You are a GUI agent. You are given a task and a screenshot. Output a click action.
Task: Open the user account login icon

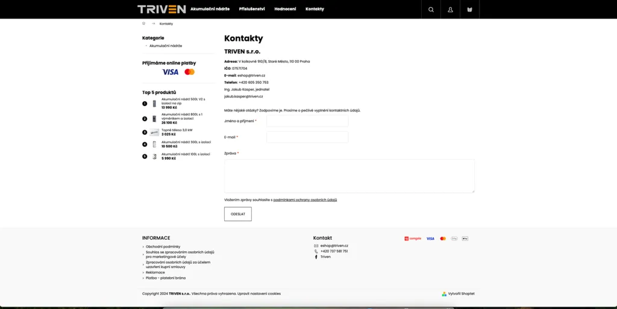pos(450,10)
